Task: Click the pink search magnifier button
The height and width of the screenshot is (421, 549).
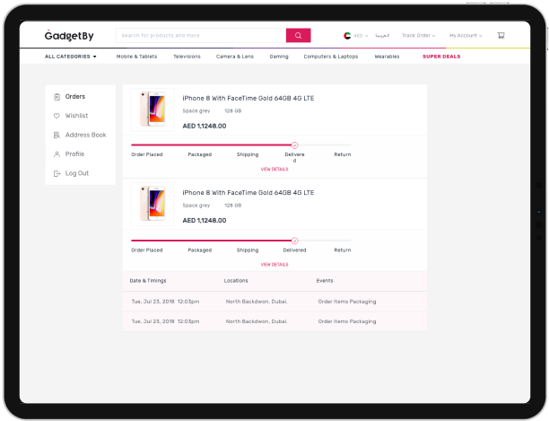Action: point(299,35)
